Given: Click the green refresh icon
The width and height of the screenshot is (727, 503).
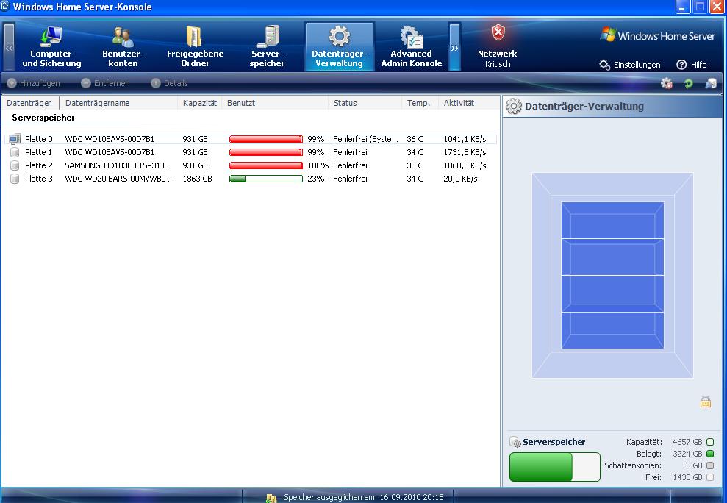Looking at the screenshot, I should 689,83.
